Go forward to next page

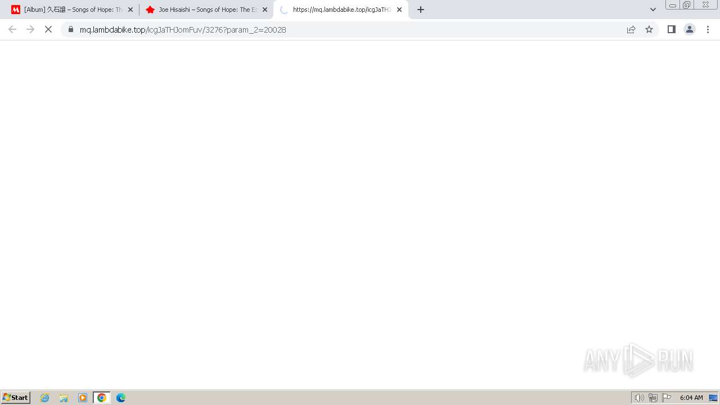tap(30, 29)
